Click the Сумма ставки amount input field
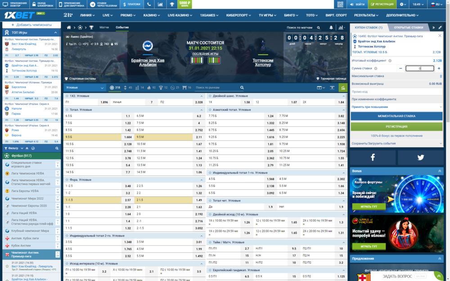 pyautogui.click(x=419, y=68)
